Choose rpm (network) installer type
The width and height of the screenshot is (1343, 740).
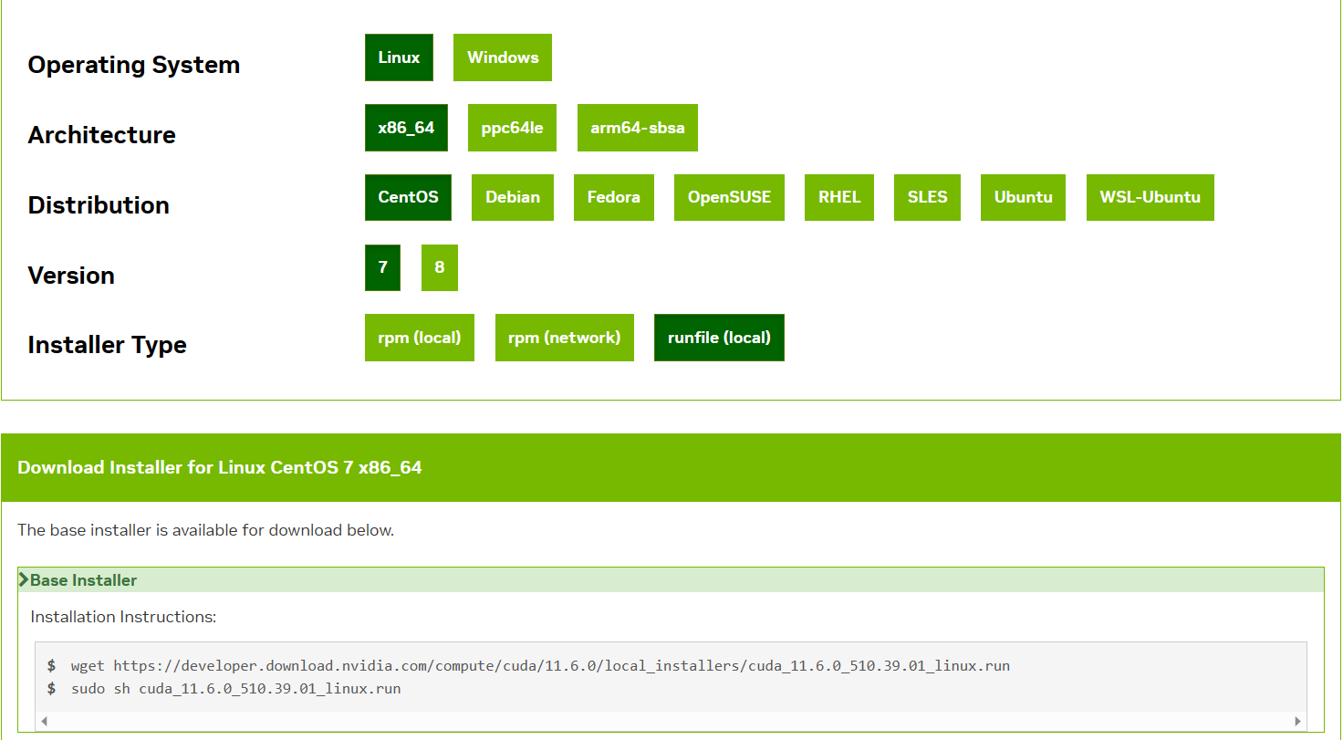pos(564,338)
